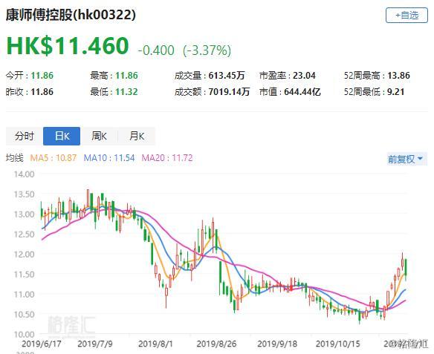Click the MA20 : 11.72 legend

coord(167,158)
